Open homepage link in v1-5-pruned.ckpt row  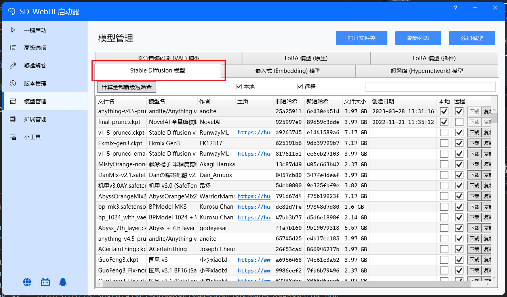pos(254,133)
